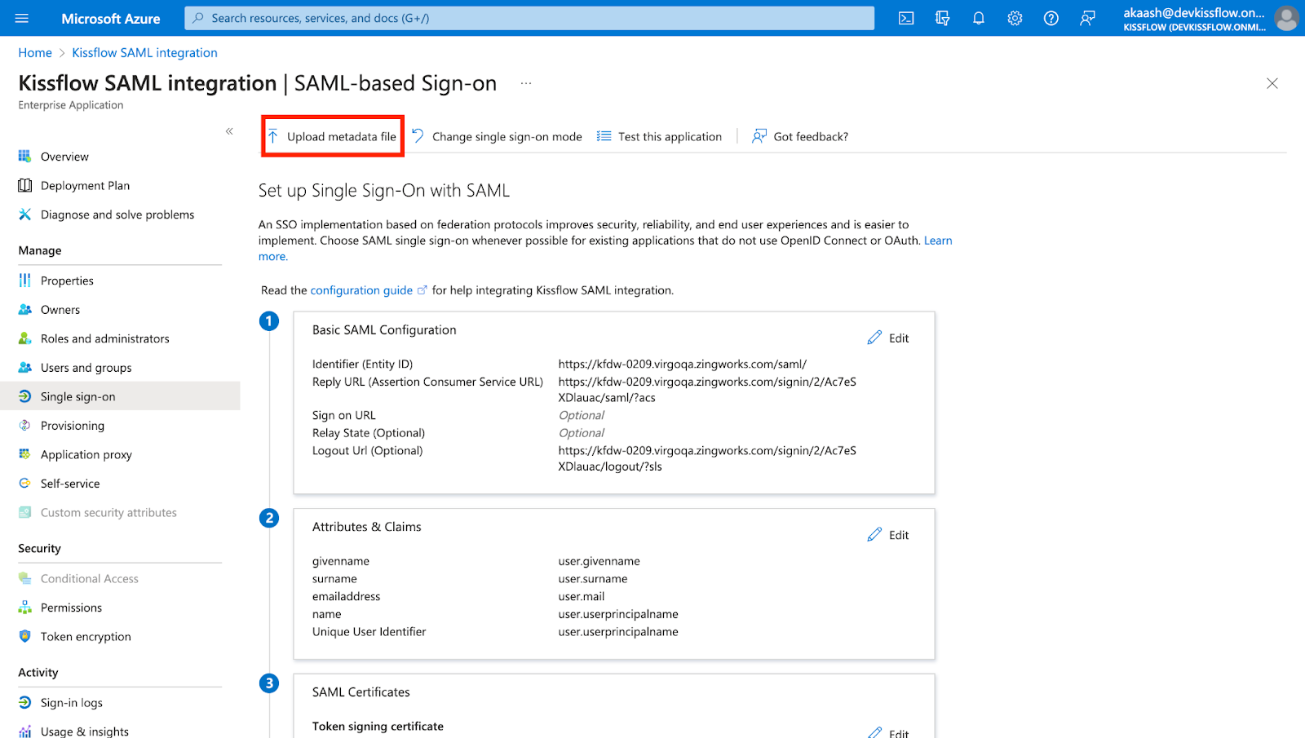This screenshot has height=738, width=1305.
Task: Open the Notifications bell icon
Action: 978,17
